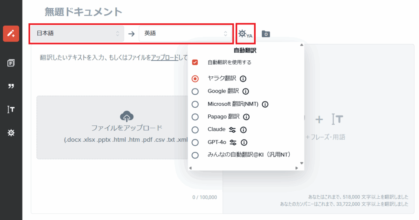Open machine translation engine settings icon

(x=245, y=34)
